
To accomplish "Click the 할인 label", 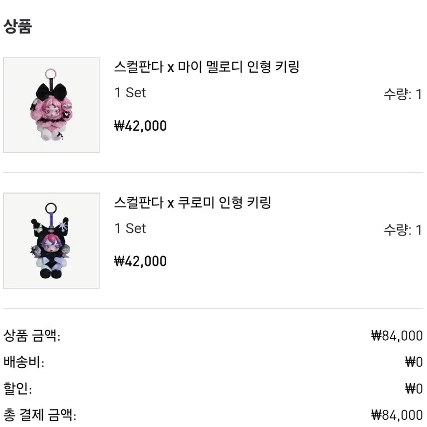I will coord(17,388).
